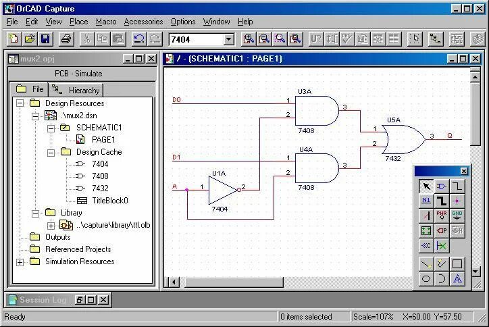Zoom out of the schematic
The height and width of the screenshot is (327, 489).
coord(265,39)
